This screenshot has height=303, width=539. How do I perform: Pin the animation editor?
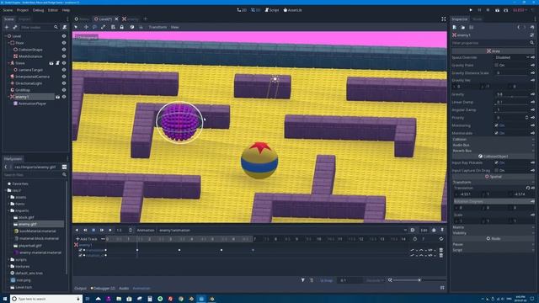[442, 230]
